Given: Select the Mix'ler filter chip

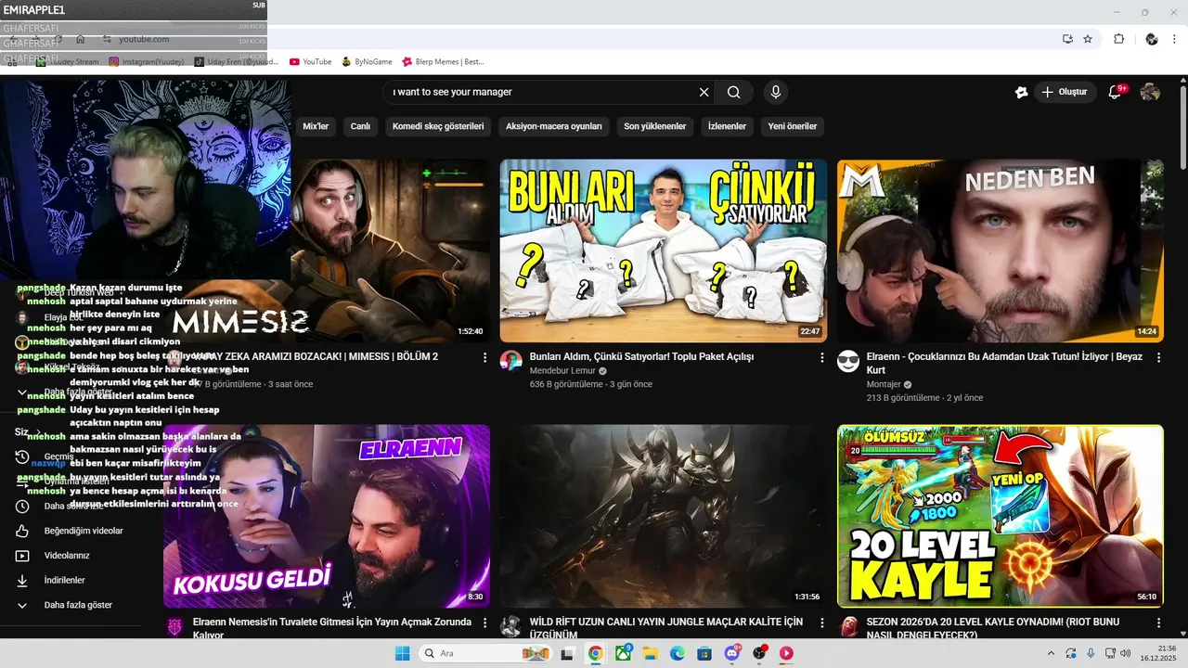Looking at the screenshot, I should coord(316,126).
